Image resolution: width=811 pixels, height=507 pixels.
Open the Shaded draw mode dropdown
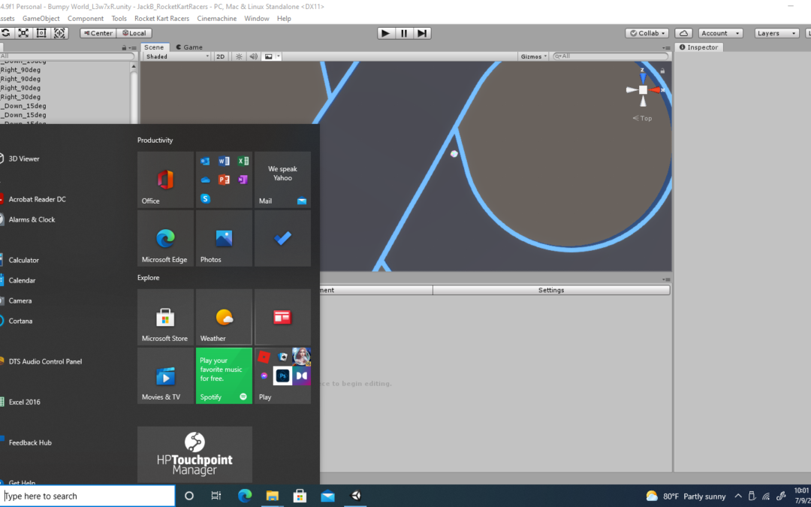[177, 56]
